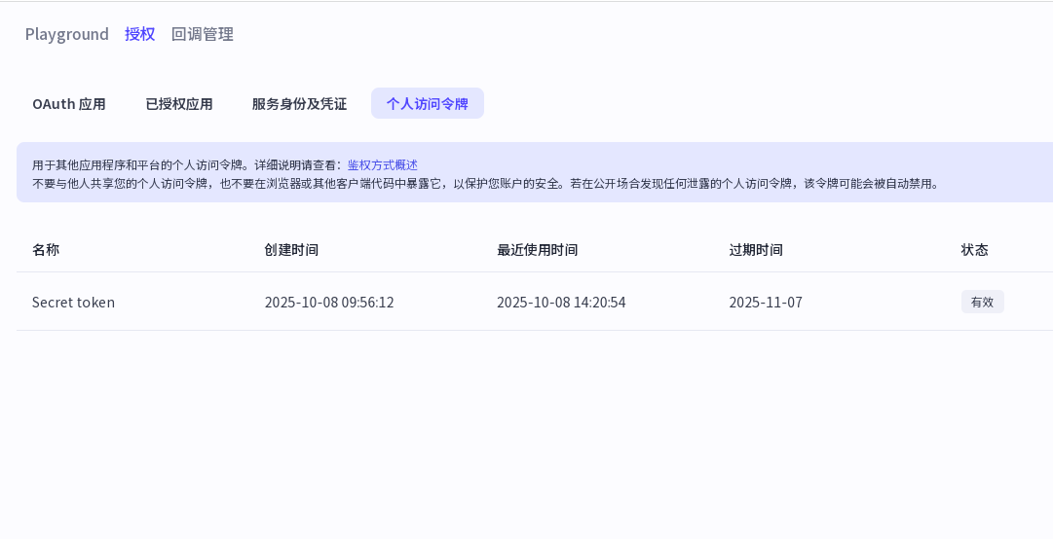Screen dimensions: 1053x539
Task: Click the 有效 status badge
Action: [982, 303]
